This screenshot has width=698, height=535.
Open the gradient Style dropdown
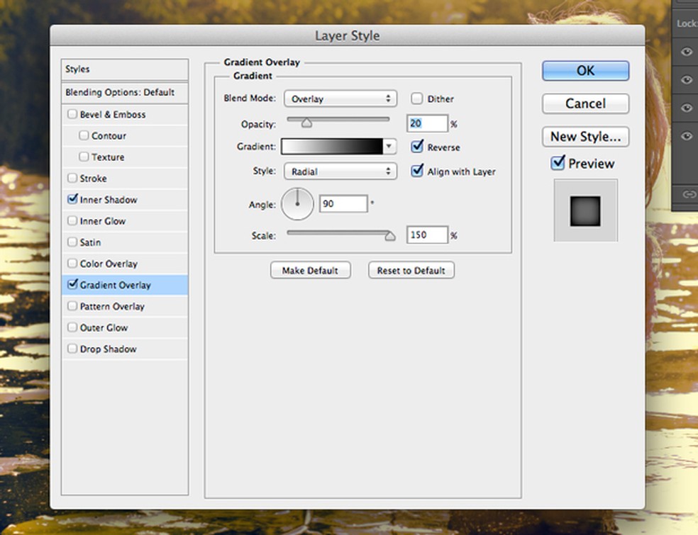tap(340, 171)
